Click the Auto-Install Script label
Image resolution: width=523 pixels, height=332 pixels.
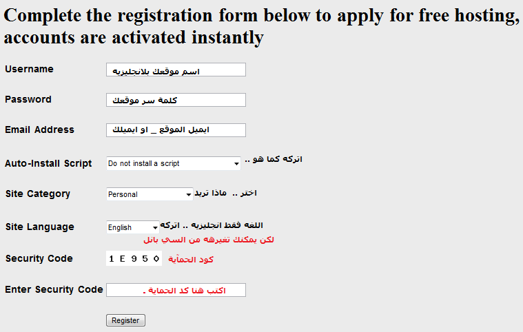(x=48, y=163)
